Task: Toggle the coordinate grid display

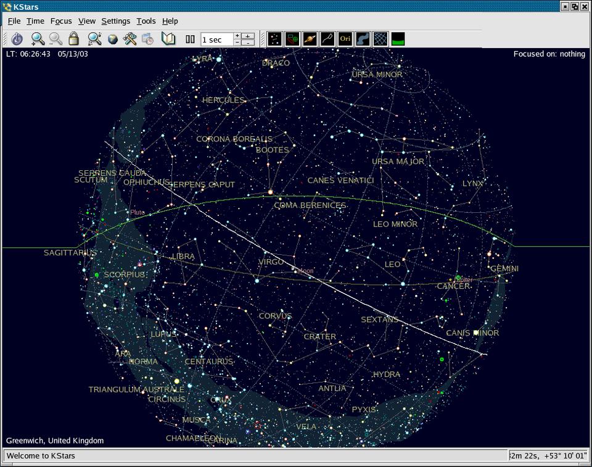Action: [380, 39]
